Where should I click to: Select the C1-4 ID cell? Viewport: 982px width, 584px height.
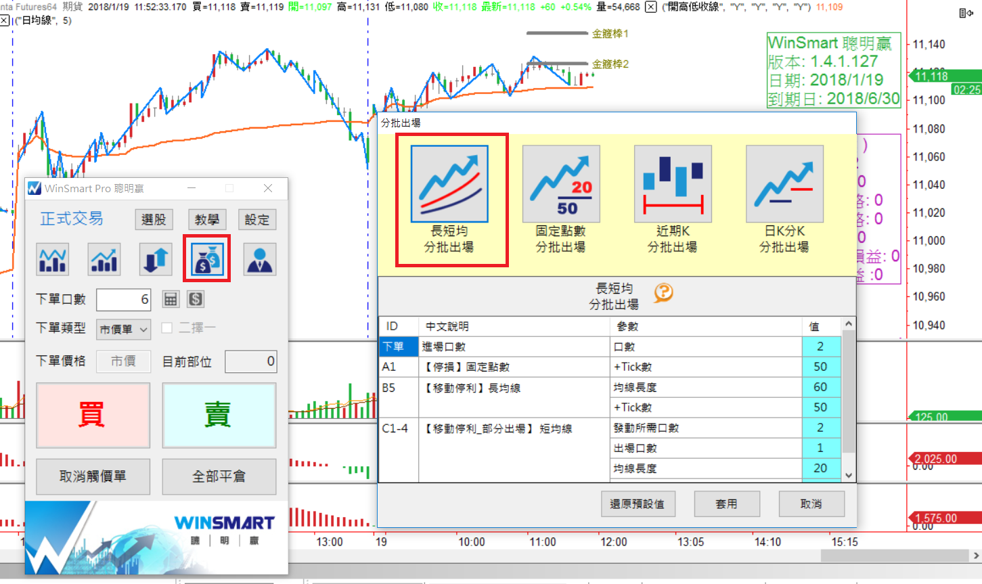(399, 450)
